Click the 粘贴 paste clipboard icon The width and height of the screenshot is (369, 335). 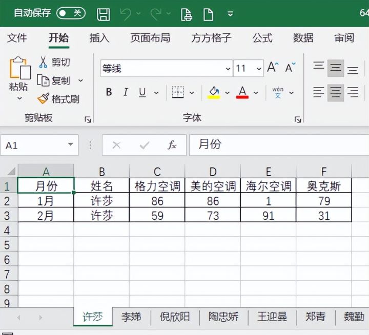(20, 68)
